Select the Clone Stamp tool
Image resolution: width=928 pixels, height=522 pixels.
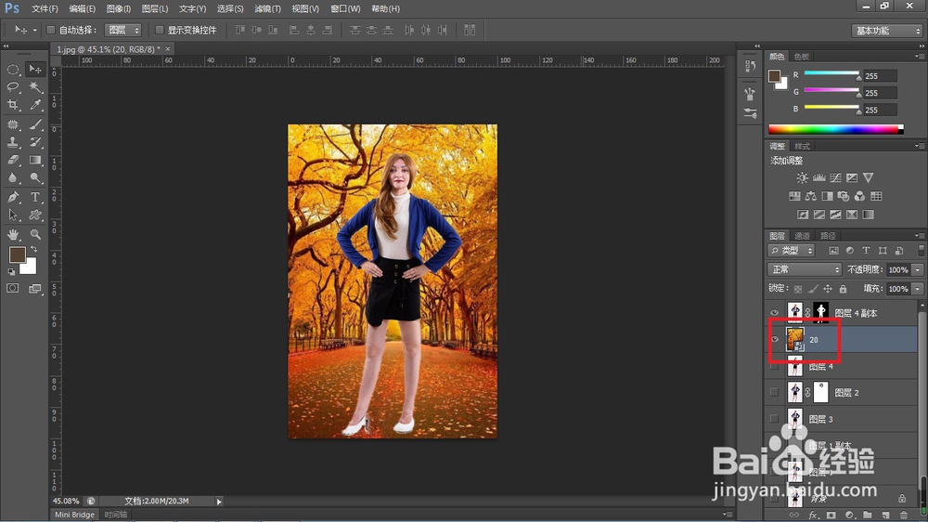[13, 142]
